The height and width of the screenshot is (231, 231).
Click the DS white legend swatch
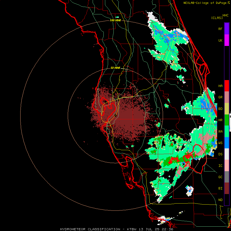tap(227, 154)
